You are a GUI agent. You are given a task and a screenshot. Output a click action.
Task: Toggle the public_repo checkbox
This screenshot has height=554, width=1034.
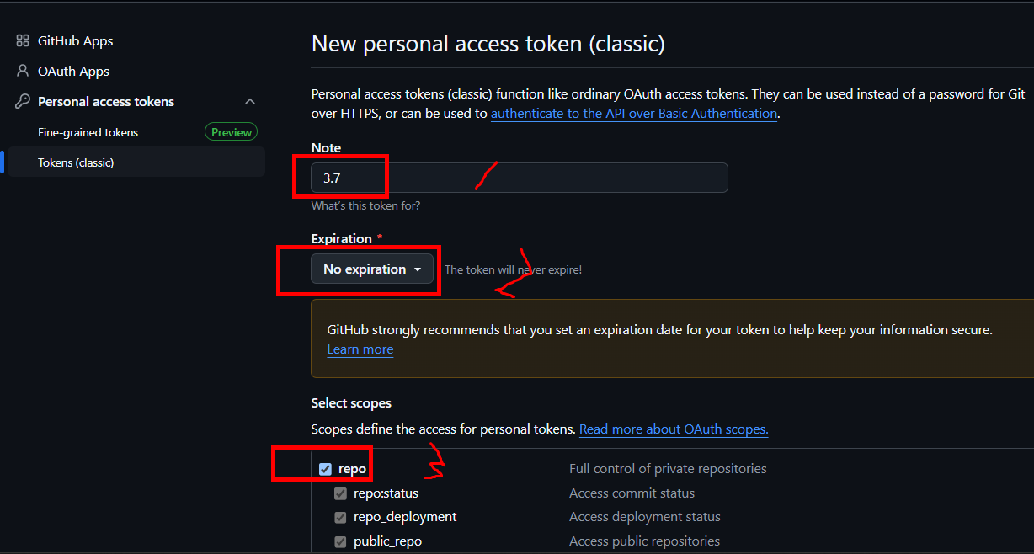[x=340, y=541]
